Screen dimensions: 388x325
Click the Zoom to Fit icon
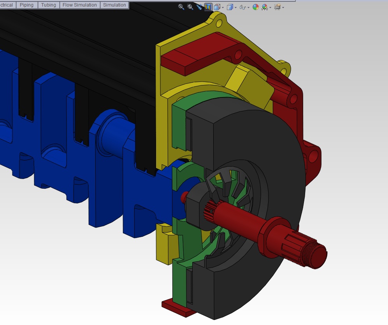(181, 7)
